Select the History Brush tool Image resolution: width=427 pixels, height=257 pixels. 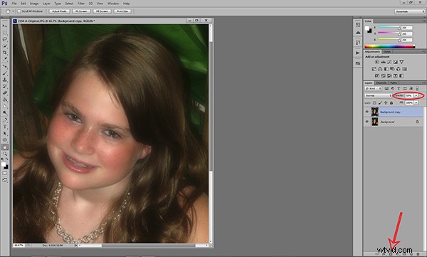coord(5,86)
